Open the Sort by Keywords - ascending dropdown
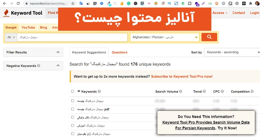260x137 pixels. 232,52
